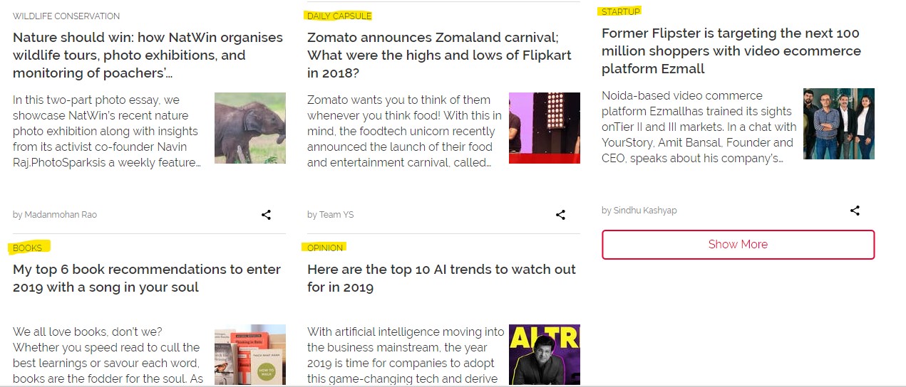The image size is (906, 387).
Task: Click the AI trends article thumbnail
Action: click(x=544, y=356)
